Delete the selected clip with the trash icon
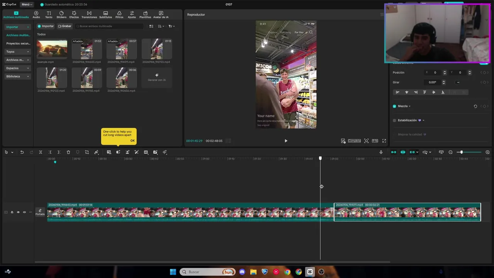 [68, 152]
